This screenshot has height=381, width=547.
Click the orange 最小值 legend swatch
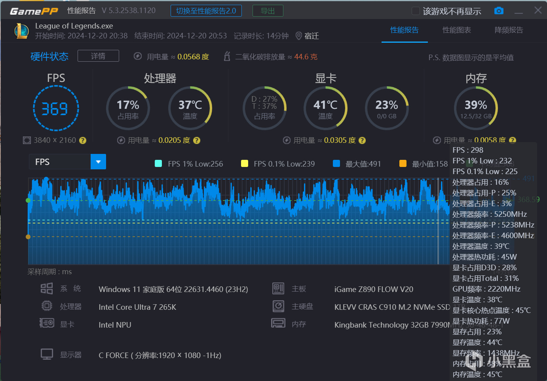coord(403,163)
